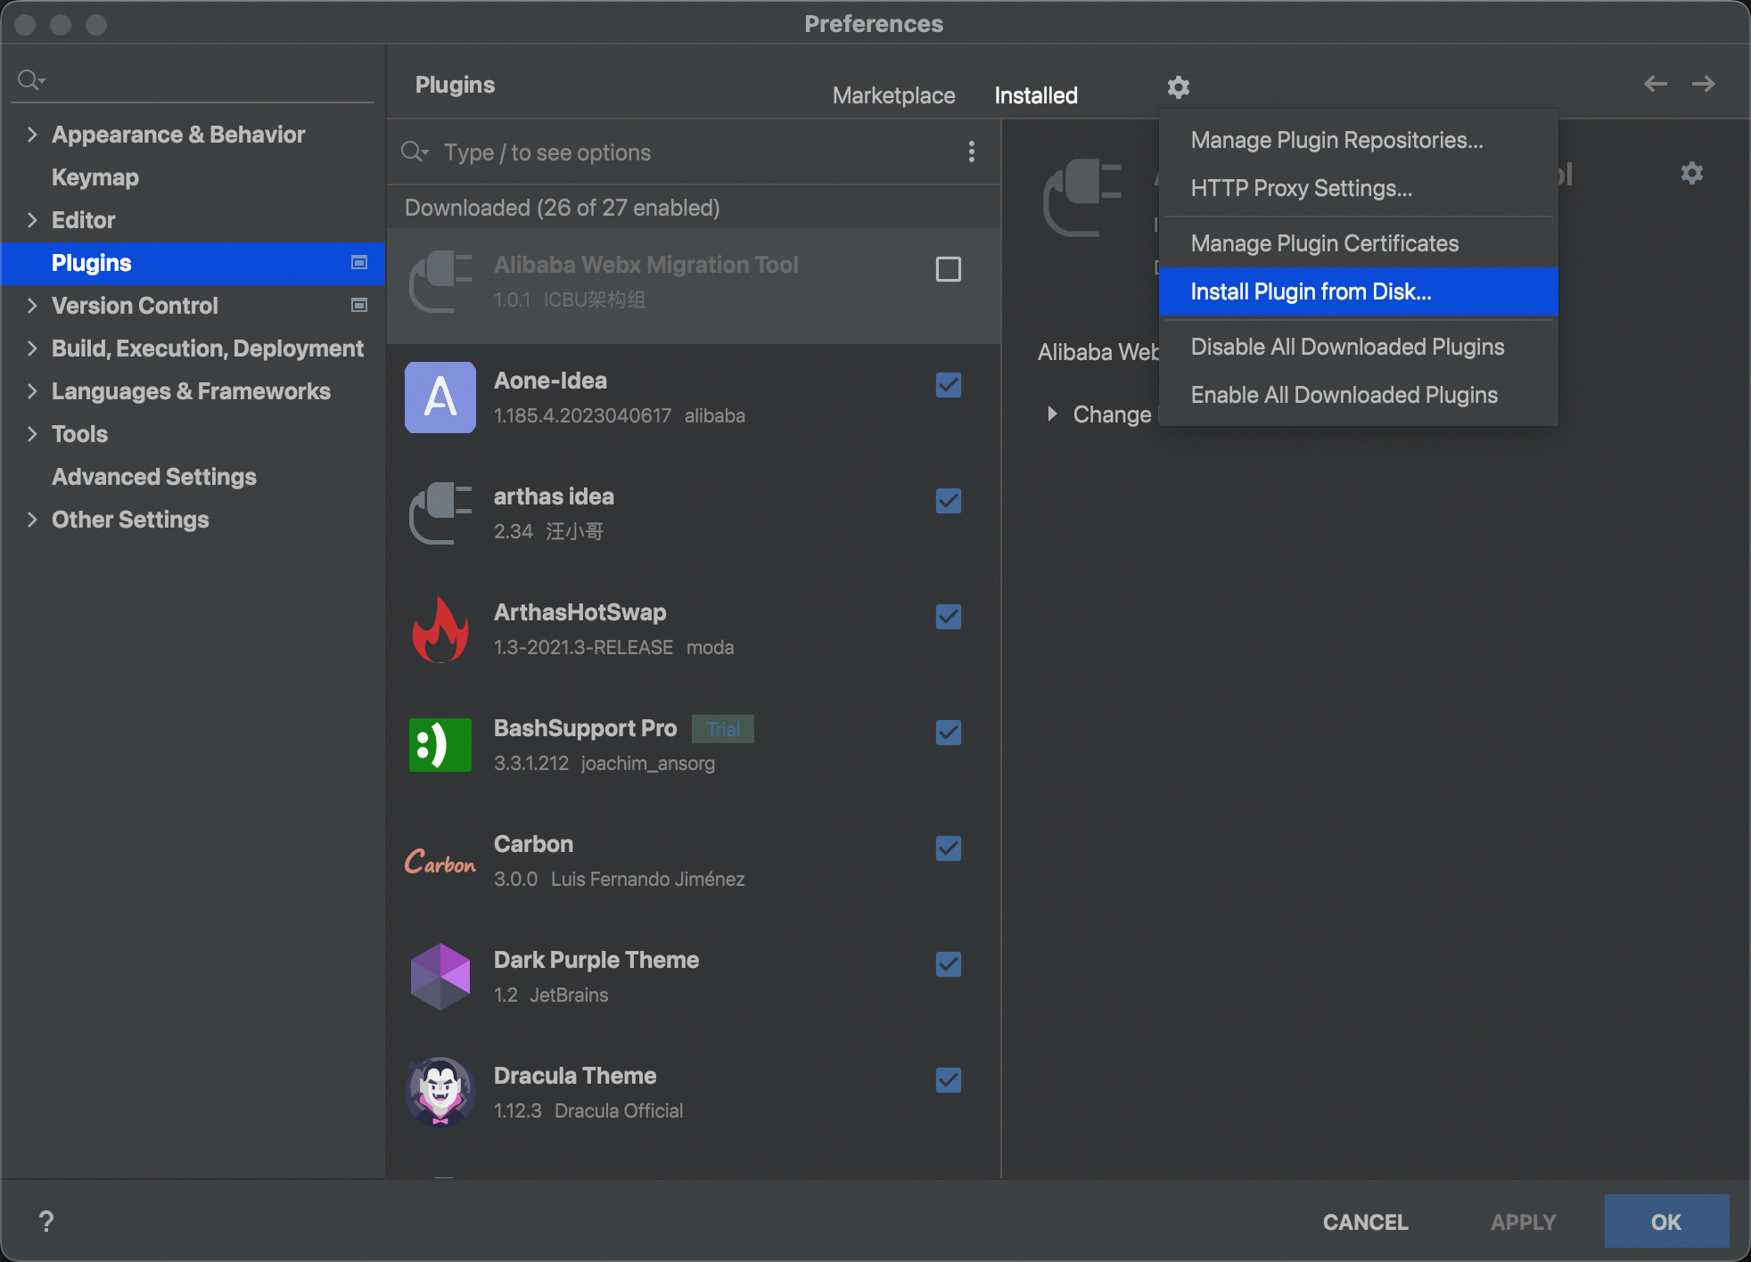Screen dimensions: 1751x1262
Task: Click the Dark Purple Theme hexagon icon
Action: point(440,977)
